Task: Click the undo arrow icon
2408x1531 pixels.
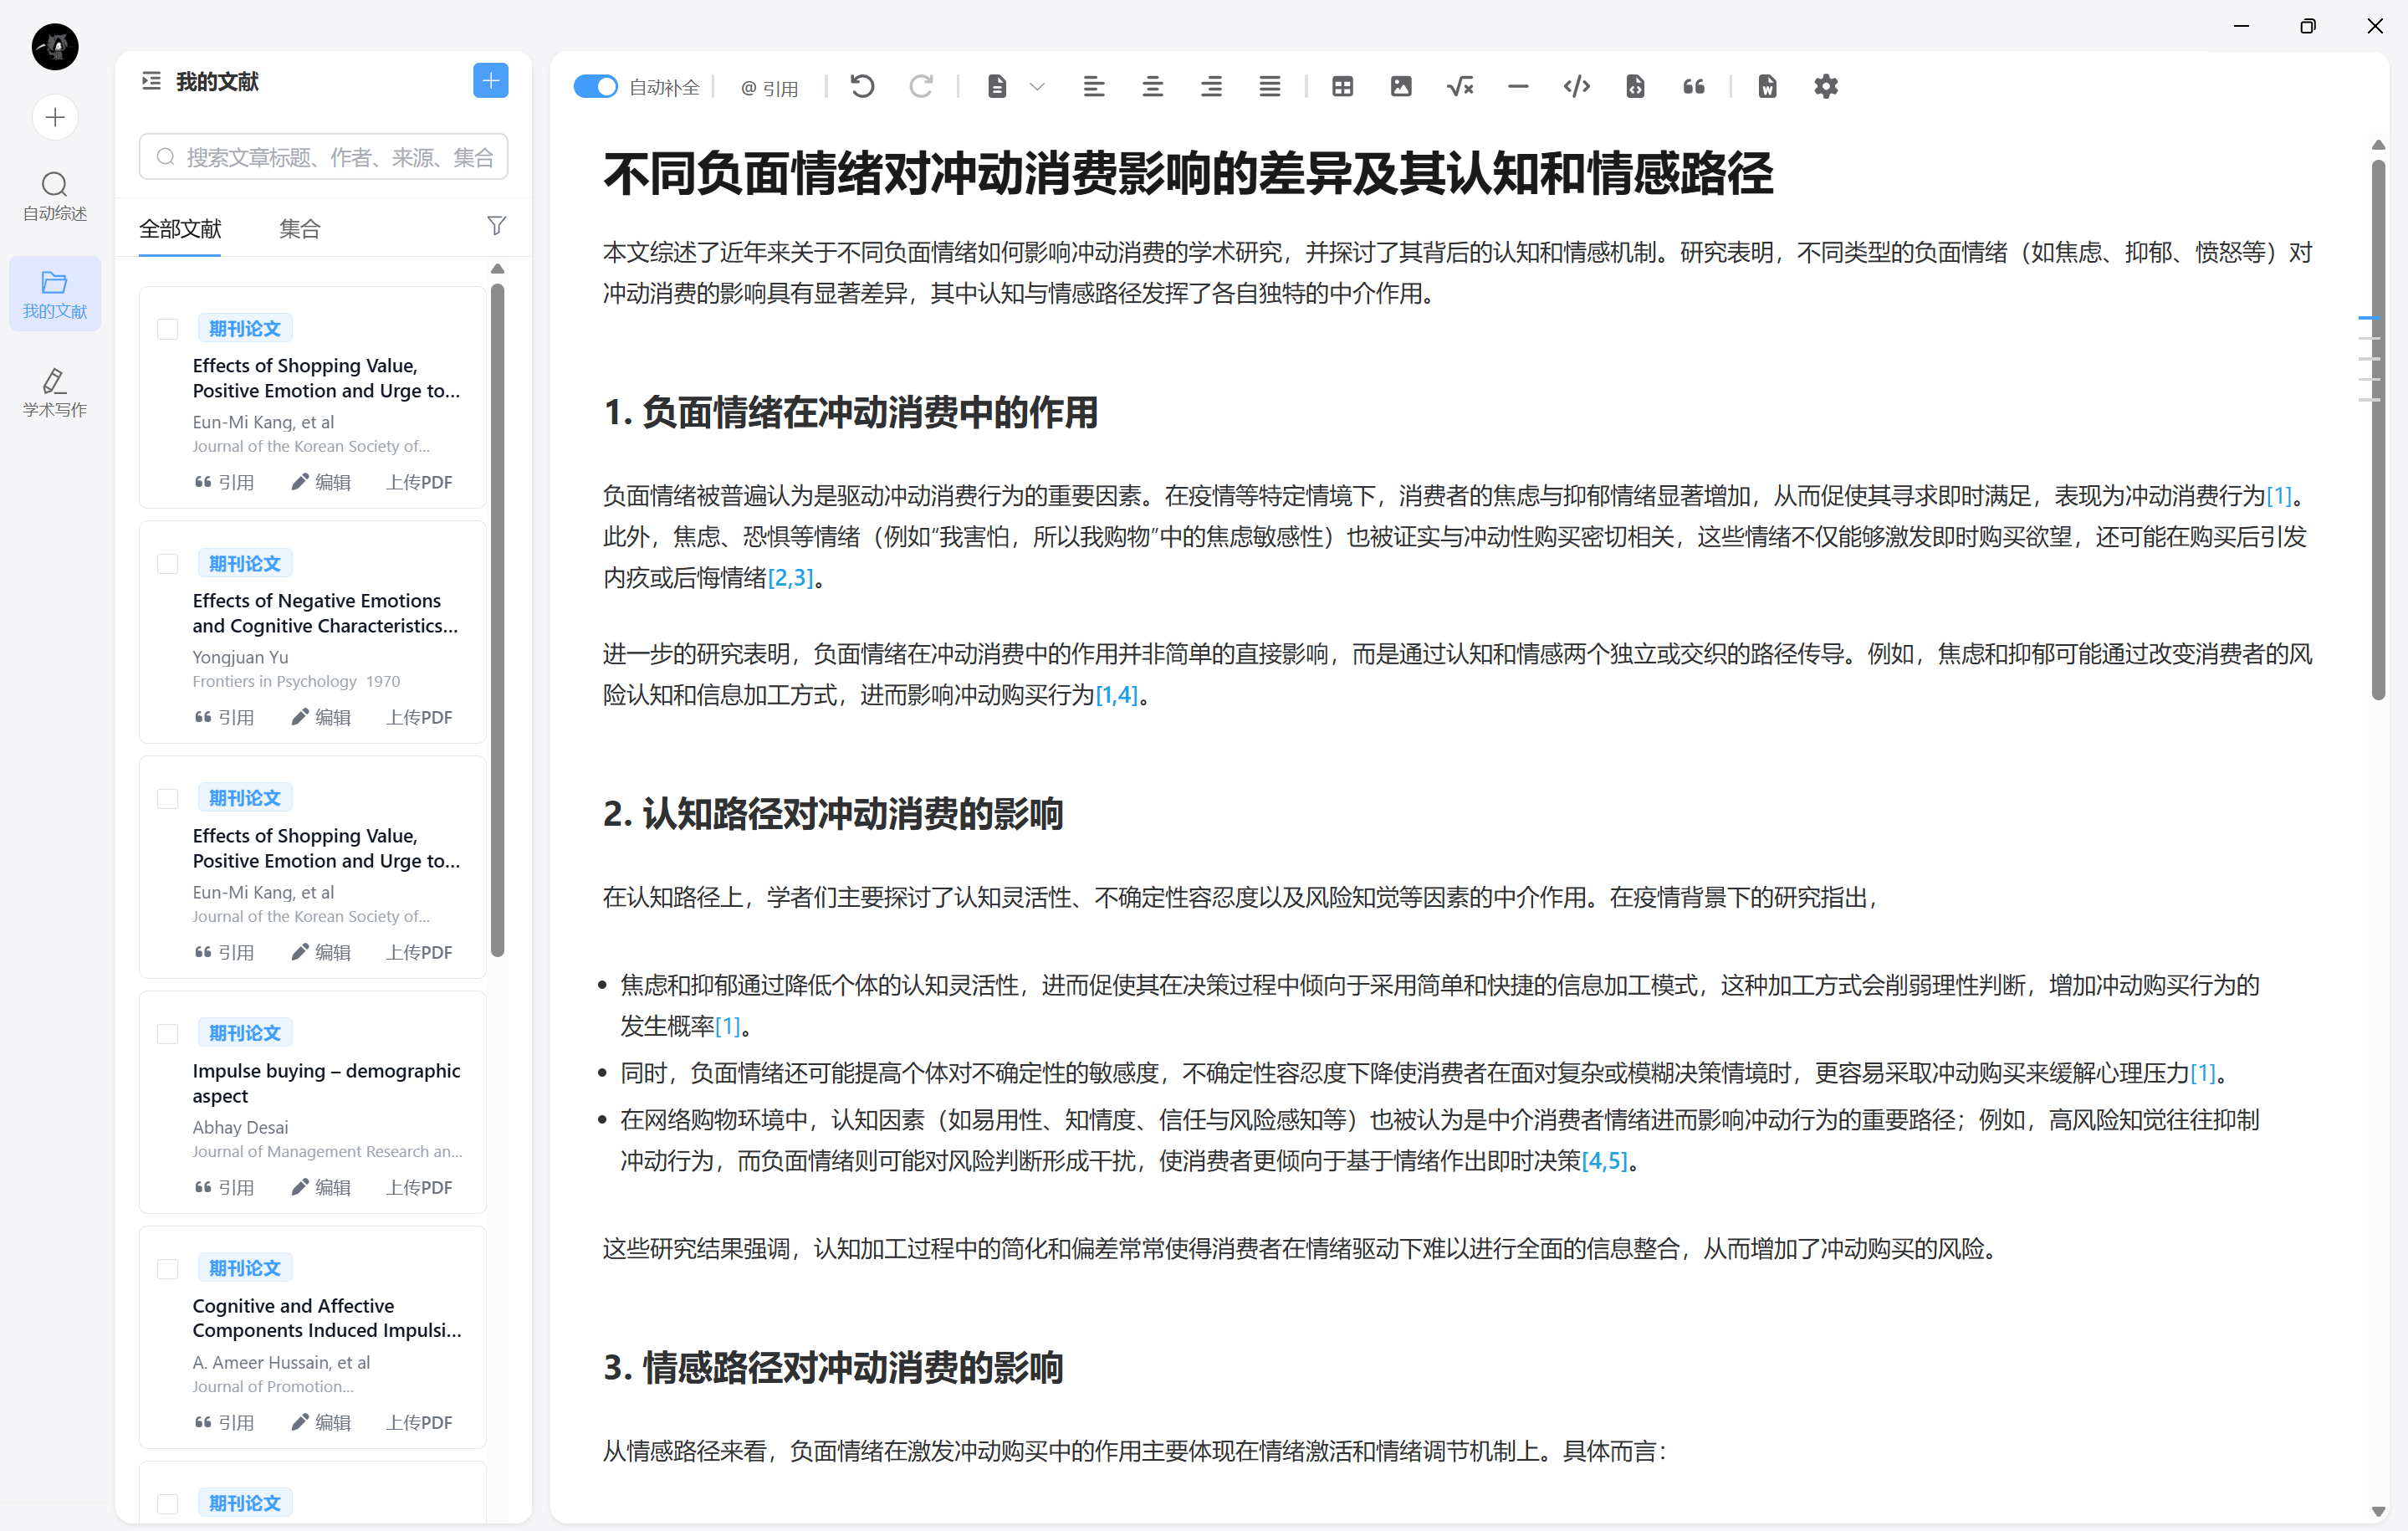Action: 862,87
